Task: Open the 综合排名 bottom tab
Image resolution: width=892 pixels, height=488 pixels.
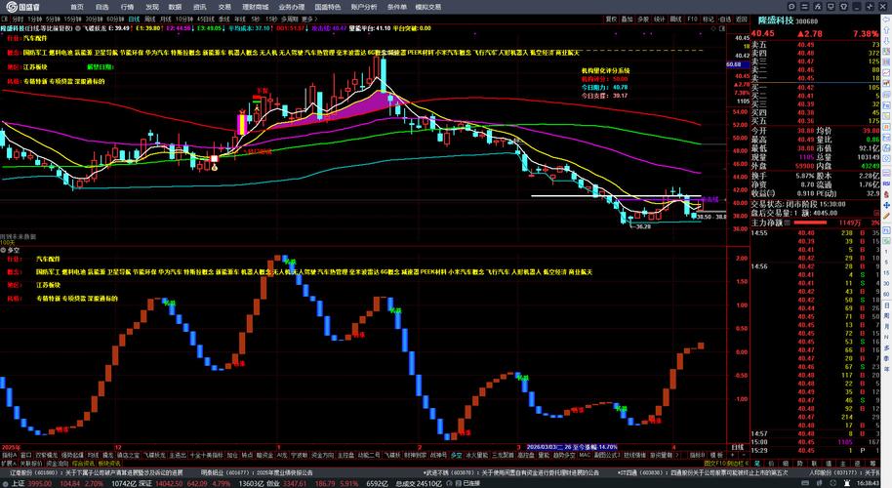Action: [83, 464]
